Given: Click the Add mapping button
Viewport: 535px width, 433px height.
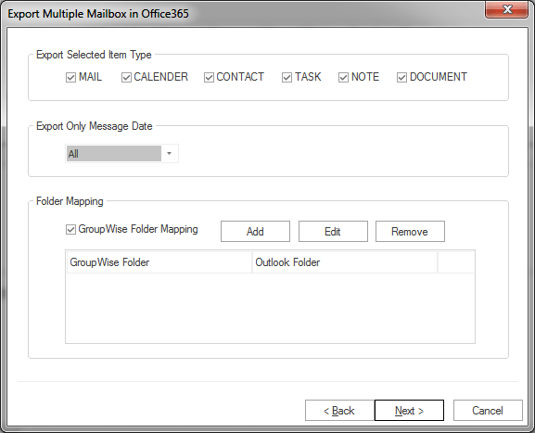Looking at the screenshot, I should click(x=255, y=232).
